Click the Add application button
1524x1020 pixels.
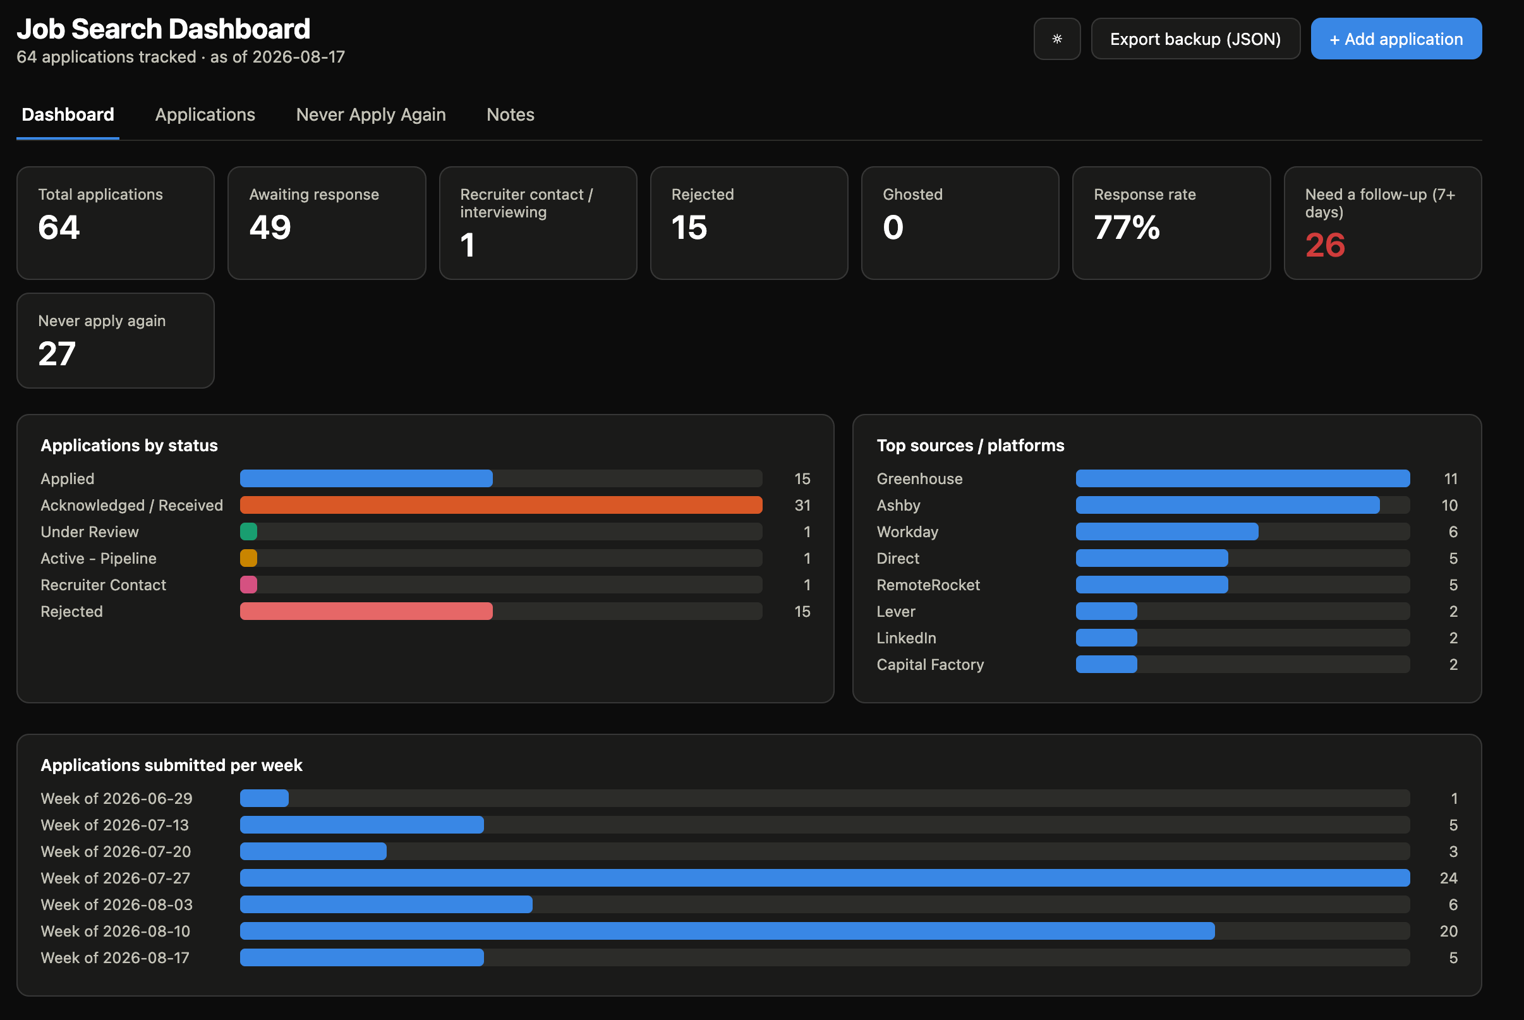point(1396,39)
